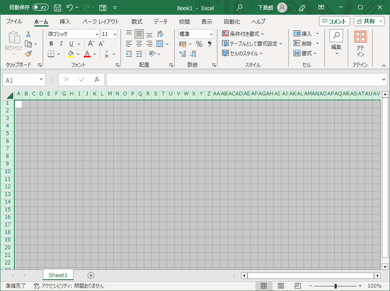
Task: Switch to page break preview
Action: [x=297, y=286]
